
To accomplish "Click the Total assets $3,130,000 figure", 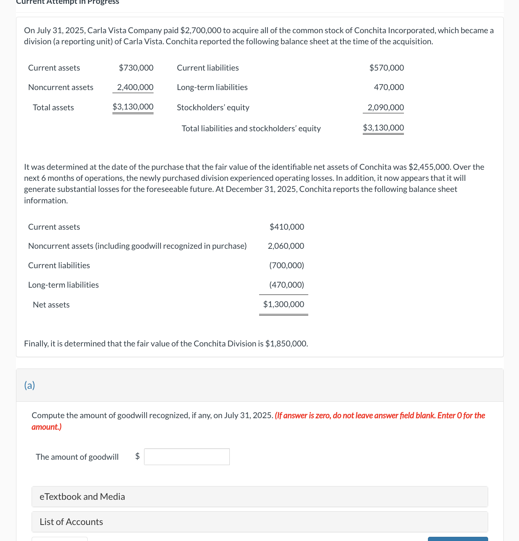I will (x=133, y=106).
